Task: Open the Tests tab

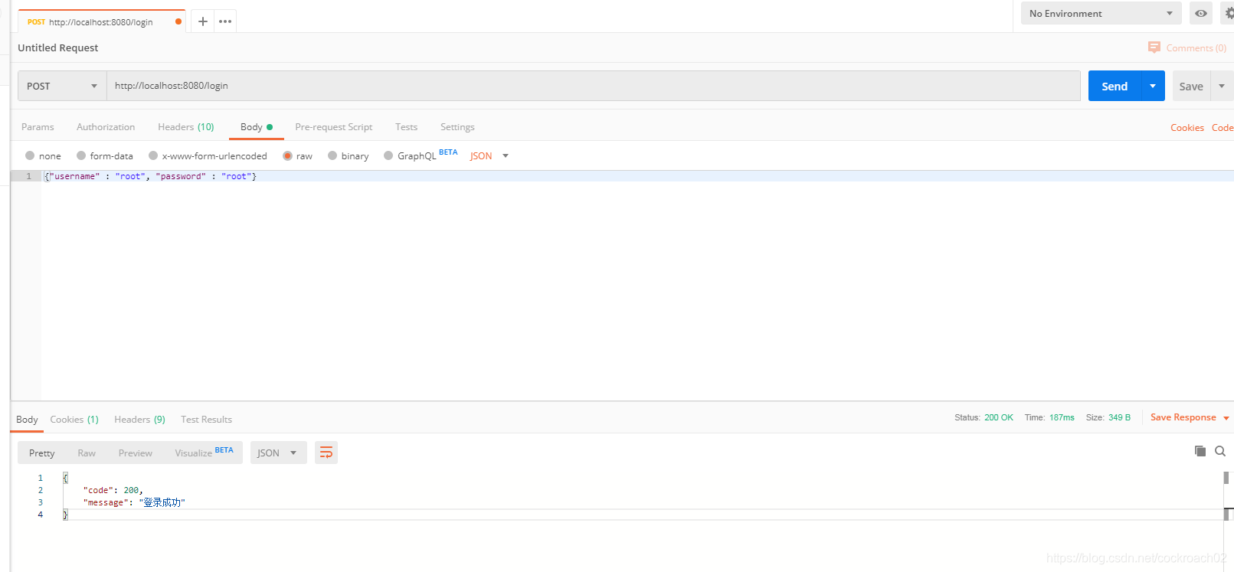Action: tap(407, 127)
